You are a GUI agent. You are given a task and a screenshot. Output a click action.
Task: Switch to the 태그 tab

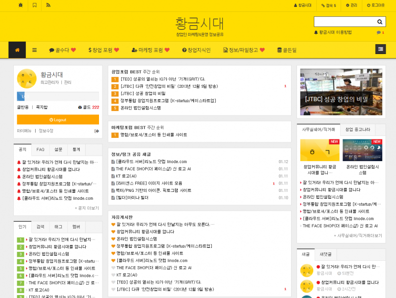coord(58,227)
